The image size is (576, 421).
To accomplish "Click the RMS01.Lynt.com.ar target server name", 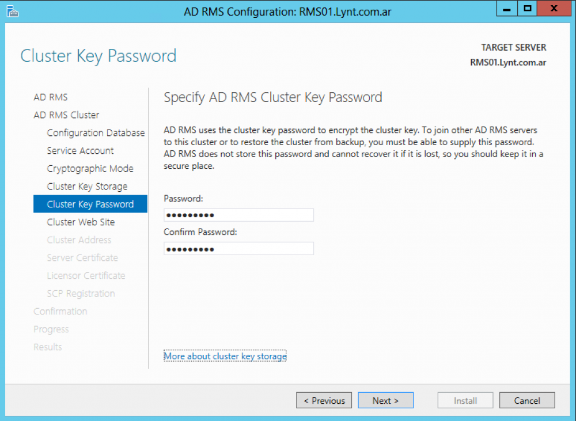I will [508, 62].
